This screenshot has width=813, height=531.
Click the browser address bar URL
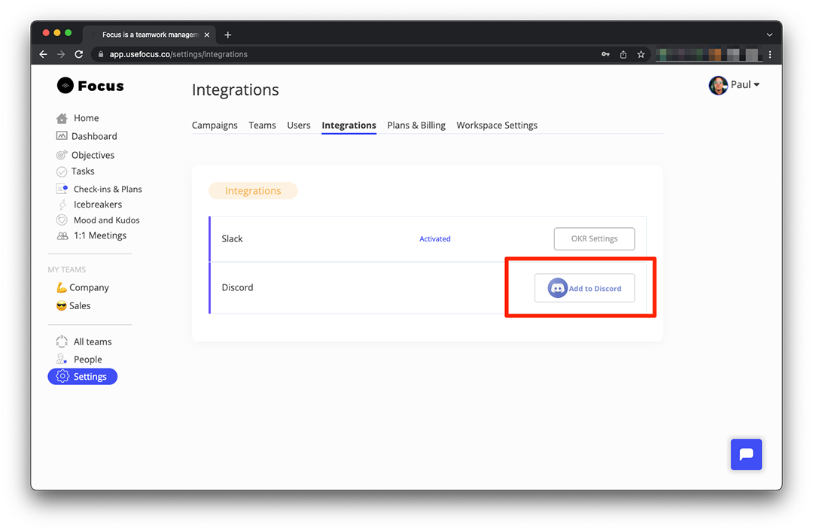pos(178,54)
